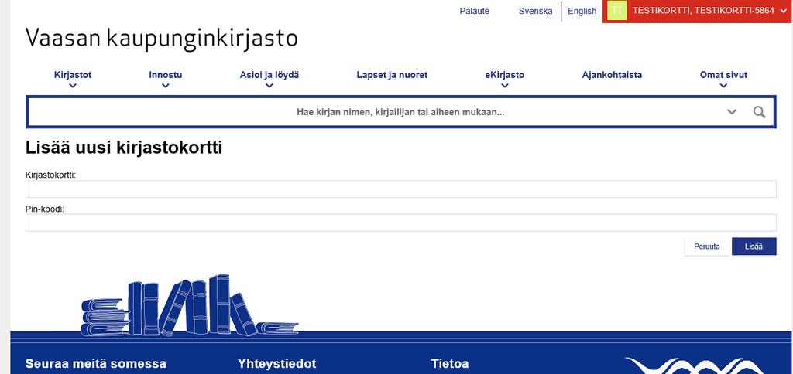The height and width of the screenshot is (374, 793).
Task: Click the Pin-koodi input field
Action: click(x=400, y=223)
